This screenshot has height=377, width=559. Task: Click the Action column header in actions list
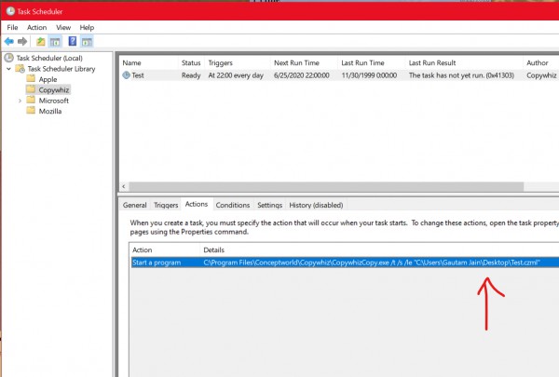[164, 250]
